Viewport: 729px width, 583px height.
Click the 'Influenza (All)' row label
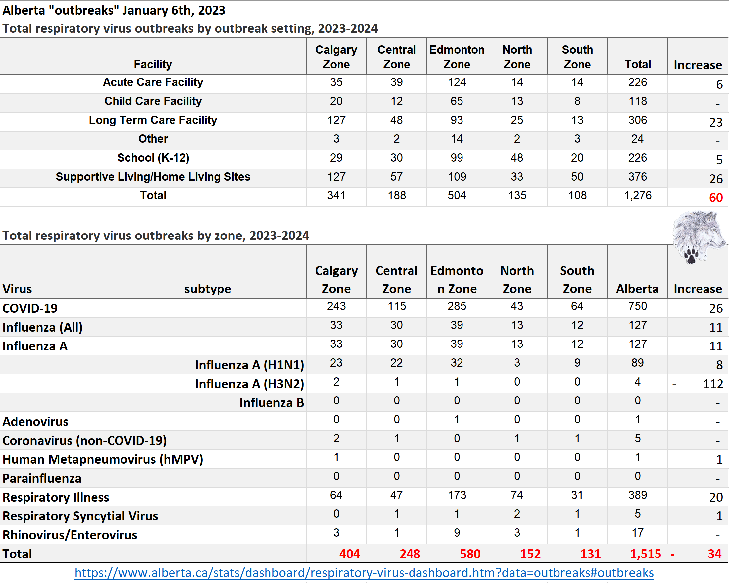click(43, 328)
